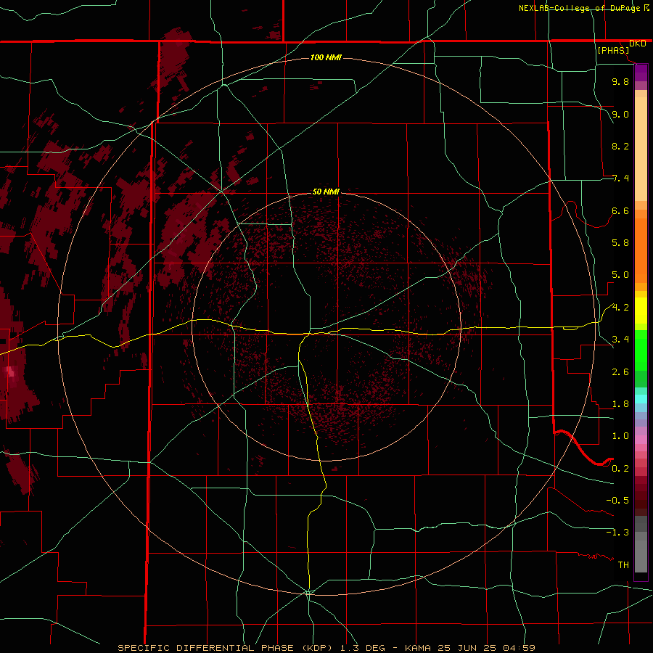Click the 1.8 value on the color scale

pos(620,404)
